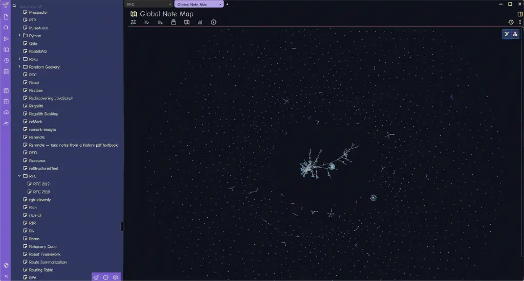Toggle the link map type button

(x=507, y=34)
